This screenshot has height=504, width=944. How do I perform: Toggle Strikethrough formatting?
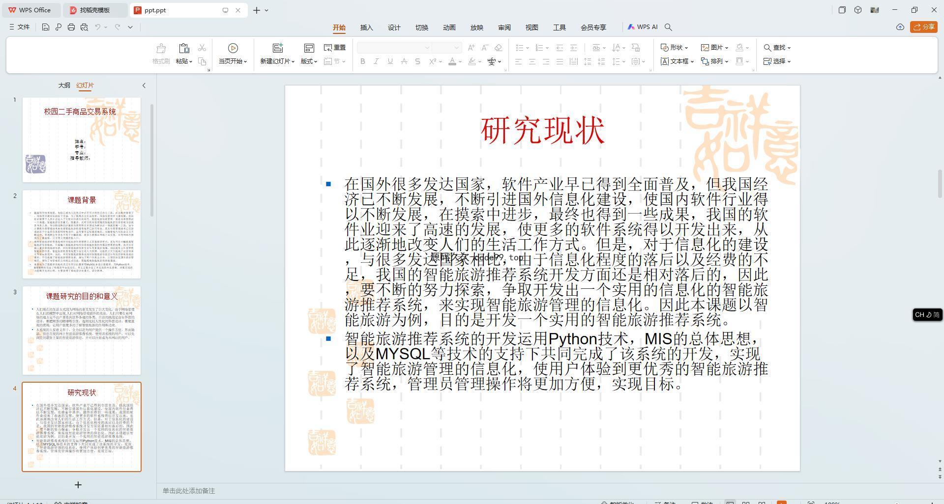tap(404, 61)
